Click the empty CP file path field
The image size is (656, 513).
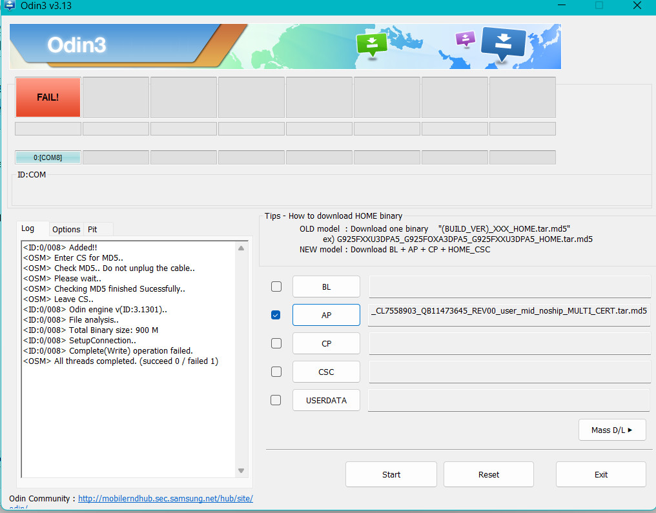coord(509,343)
